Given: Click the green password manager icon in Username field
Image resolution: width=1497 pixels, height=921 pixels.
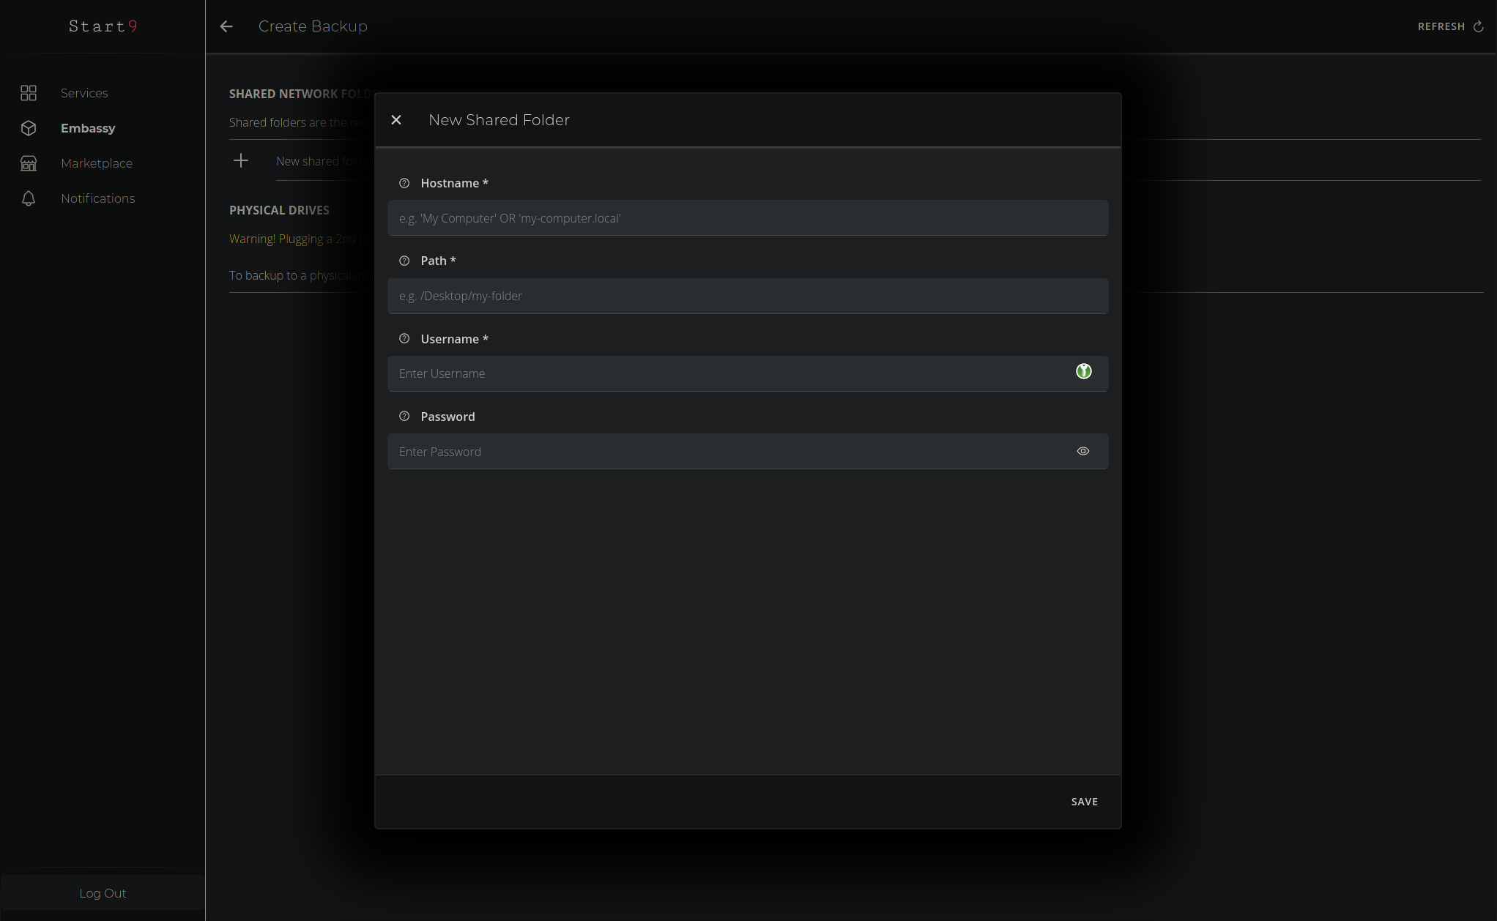Looking at the screenshot, I should [1083, 372].
